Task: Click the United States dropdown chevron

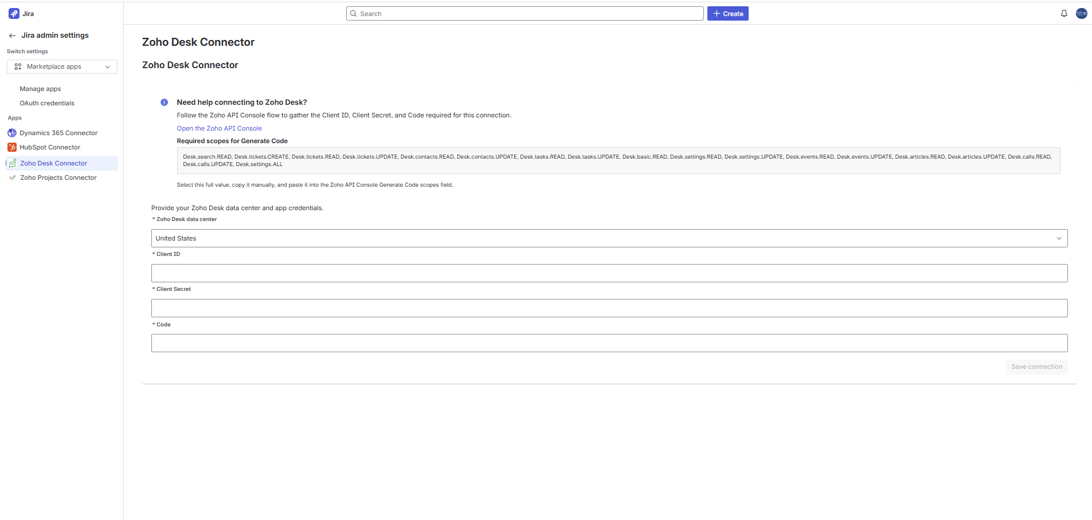Action: pyautogui.click(x=1059, y=238)
